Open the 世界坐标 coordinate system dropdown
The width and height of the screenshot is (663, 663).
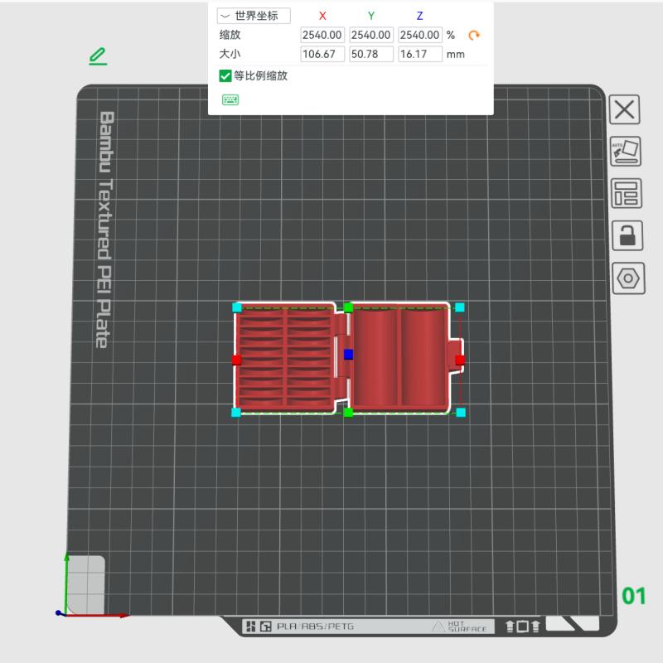tap(254, 16)
